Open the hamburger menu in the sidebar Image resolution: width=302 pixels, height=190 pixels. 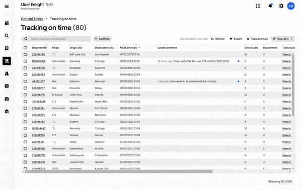[7, 7]
